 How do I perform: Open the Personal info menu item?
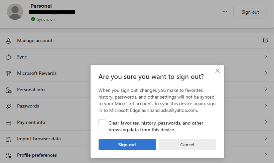tap(31, 90)
